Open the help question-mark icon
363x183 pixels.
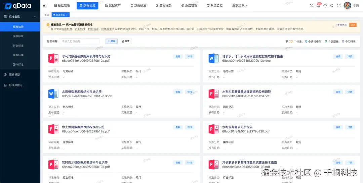coord(311,6)
